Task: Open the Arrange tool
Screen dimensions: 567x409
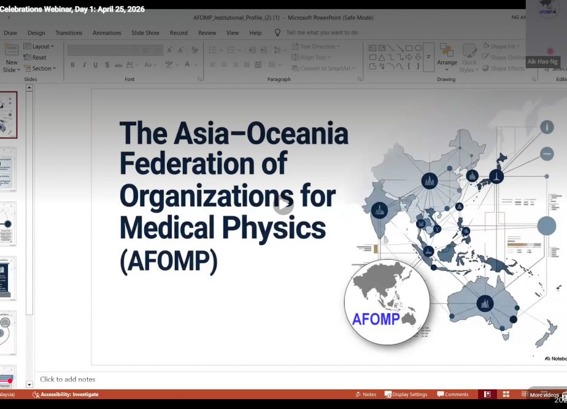Action: tap(447, 55)
